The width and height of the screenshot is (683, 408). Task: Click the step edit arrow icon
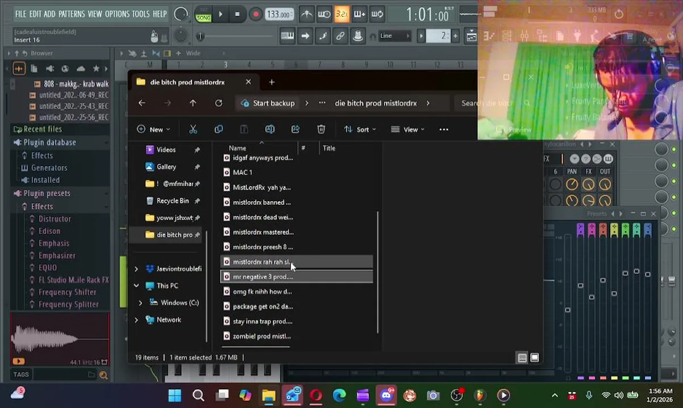(305, 36)
